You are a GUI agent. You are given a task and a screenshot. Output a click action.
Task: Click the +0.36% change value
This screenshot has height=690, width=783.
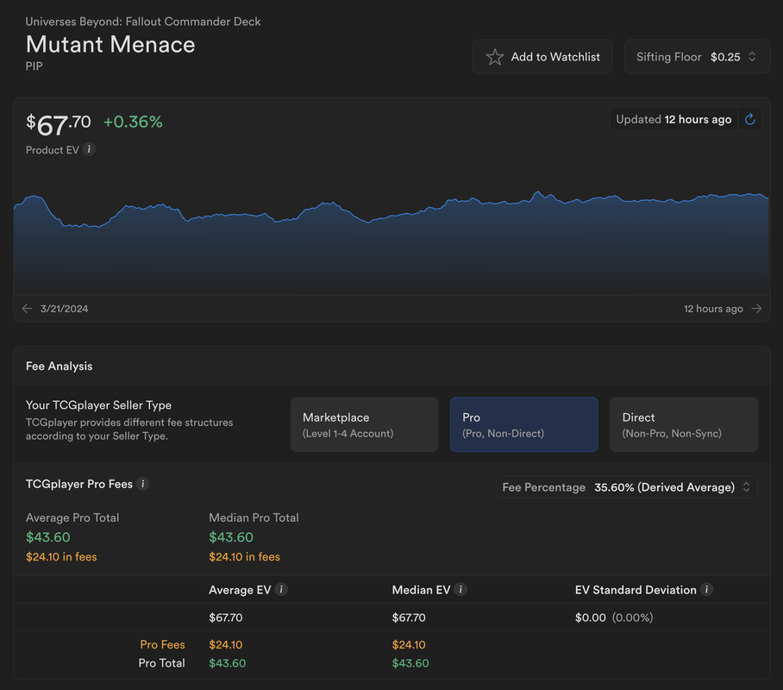[133, 122]
